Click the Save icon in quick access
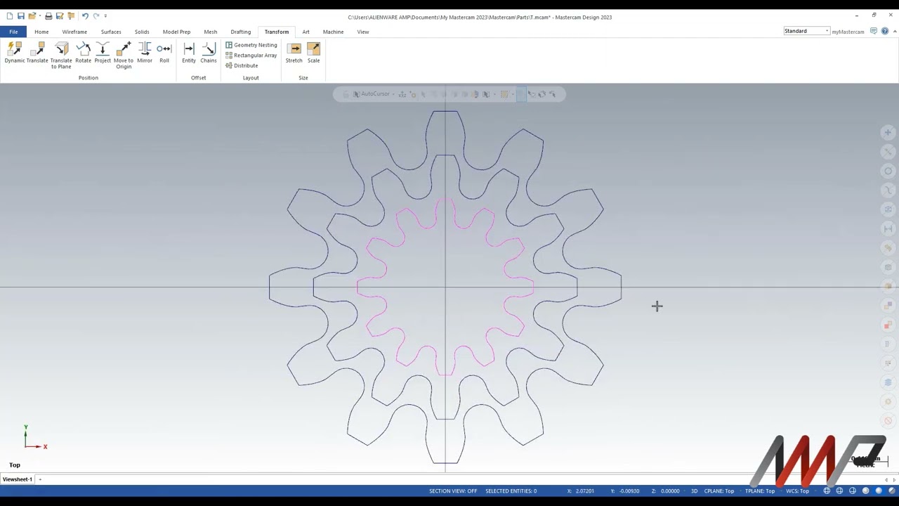The height and width of the screenshot is (506, 899). 21,15
